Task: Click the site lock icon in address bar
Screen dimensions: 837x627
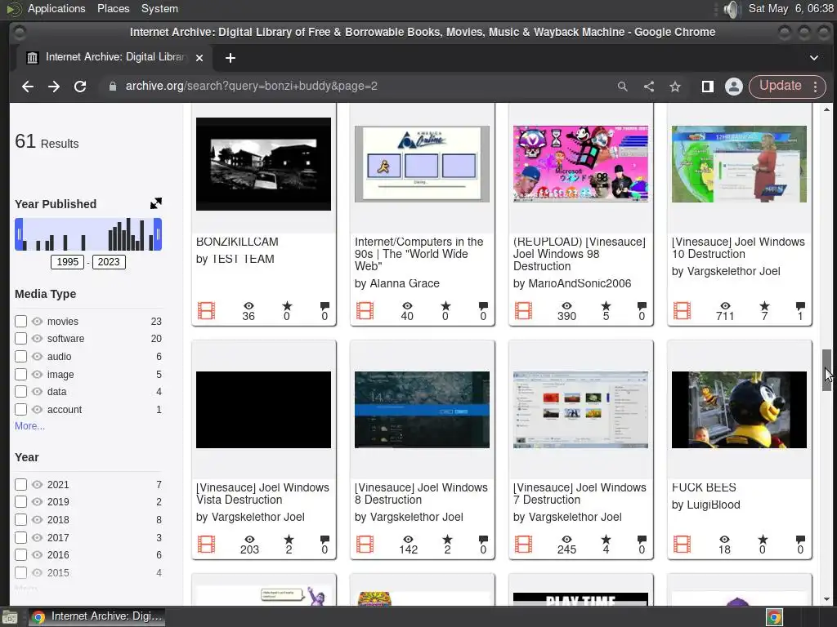Action: coord(112,87)
